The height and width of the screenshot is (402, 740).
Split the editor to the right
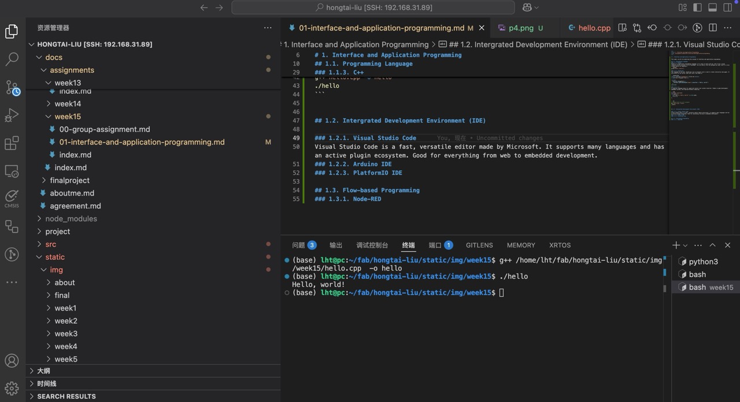coord(713,28)
